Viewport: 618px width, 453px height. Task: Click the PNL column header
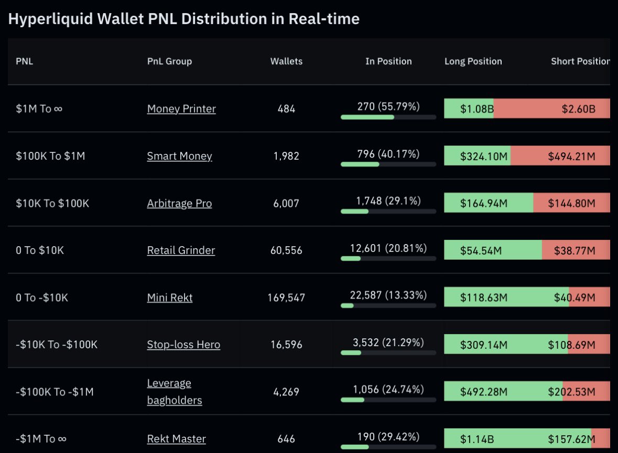coord(25,61)
